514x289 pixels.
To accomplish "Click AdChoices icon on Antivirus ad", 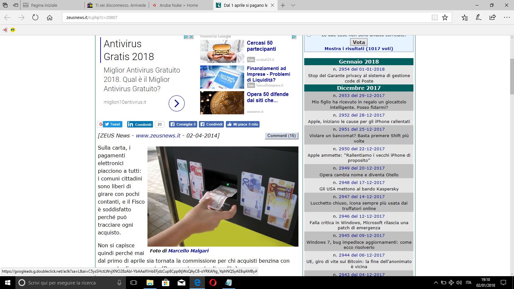I will 186,37.
